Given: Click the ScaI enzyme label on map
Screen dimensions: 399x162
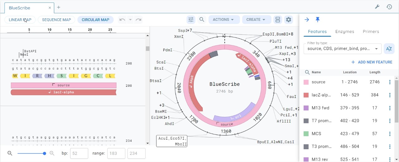Looking at the screenshot, I should [161, 62].
